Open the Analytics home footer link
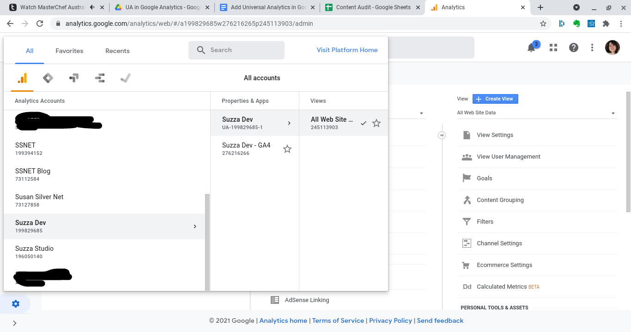Image resolution: width=631 pixels, height=332 pixels. [283, 321]
